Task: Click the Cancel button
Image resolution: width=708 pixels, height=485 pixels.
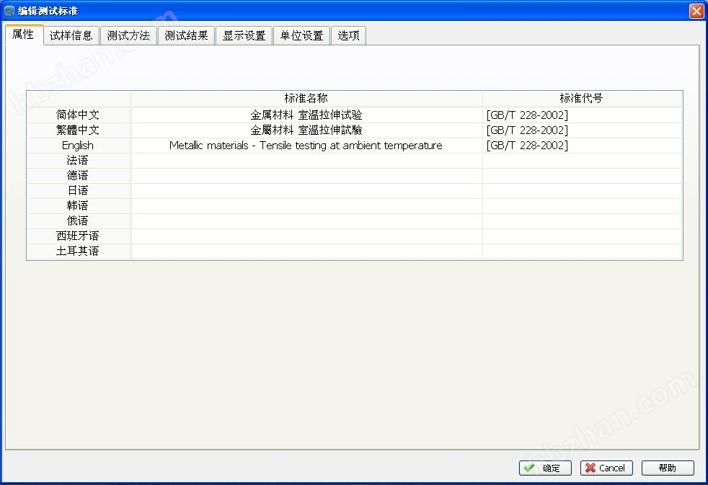Action: 606,468
